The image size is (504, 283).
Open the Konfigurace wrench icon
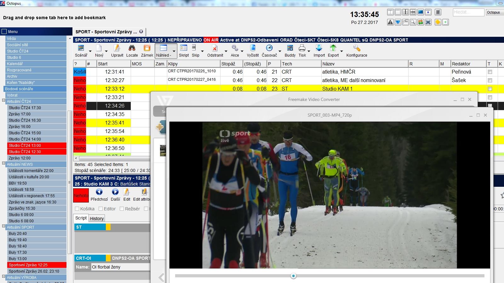357,48
